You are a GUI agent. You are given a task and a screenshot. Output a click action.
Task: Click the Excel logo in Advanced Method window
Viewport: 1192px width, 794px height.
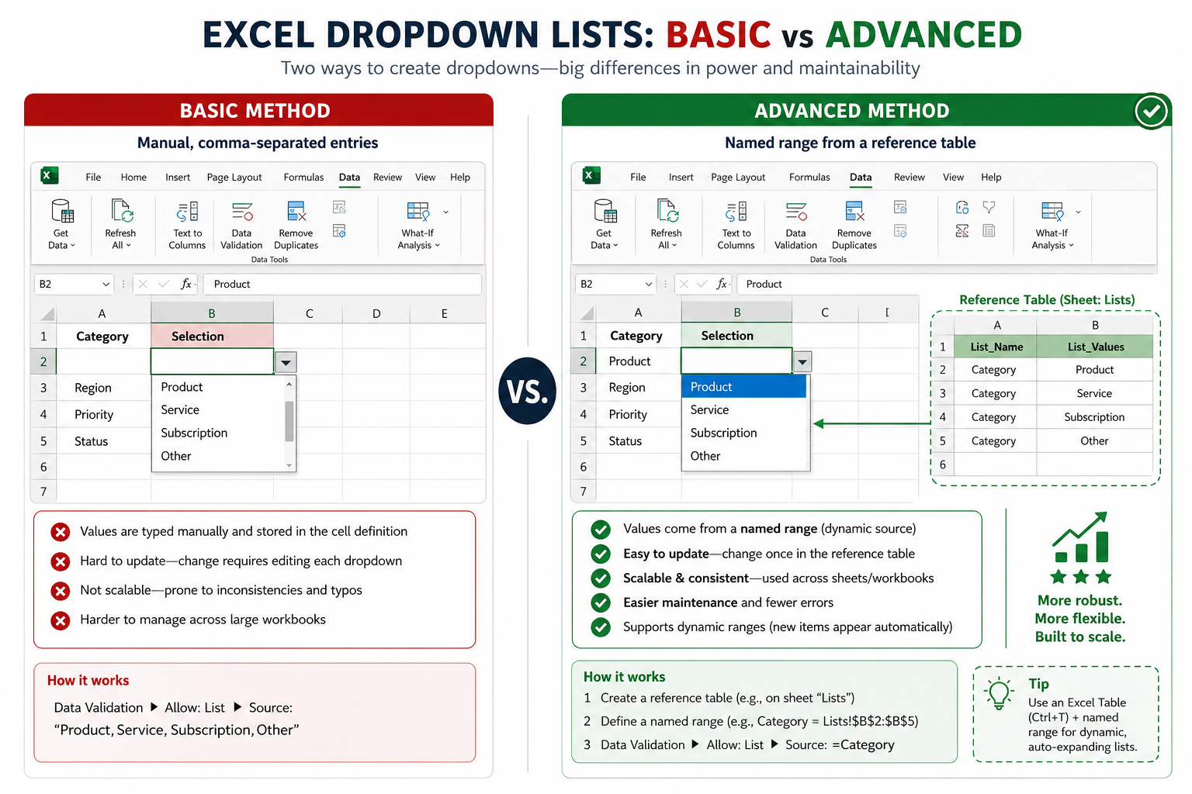pyautogui.click(x=591, y=176)
